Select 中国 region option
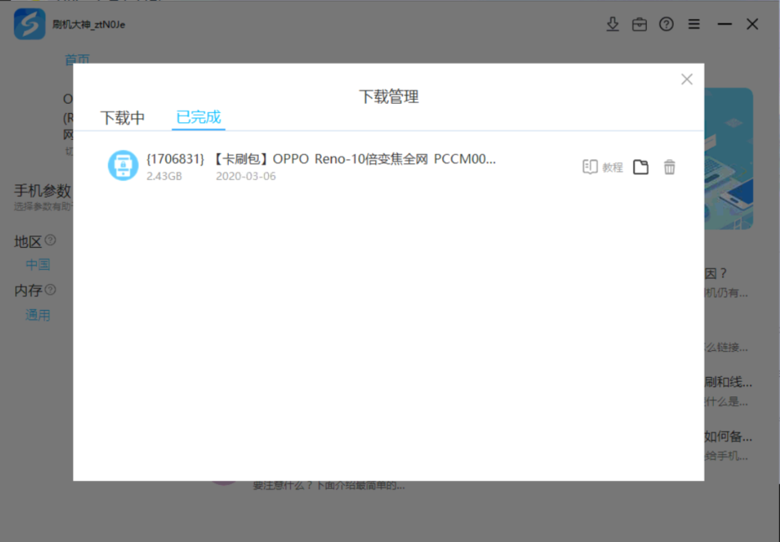Viewport: 780px width, 542px height. (38, 264)
